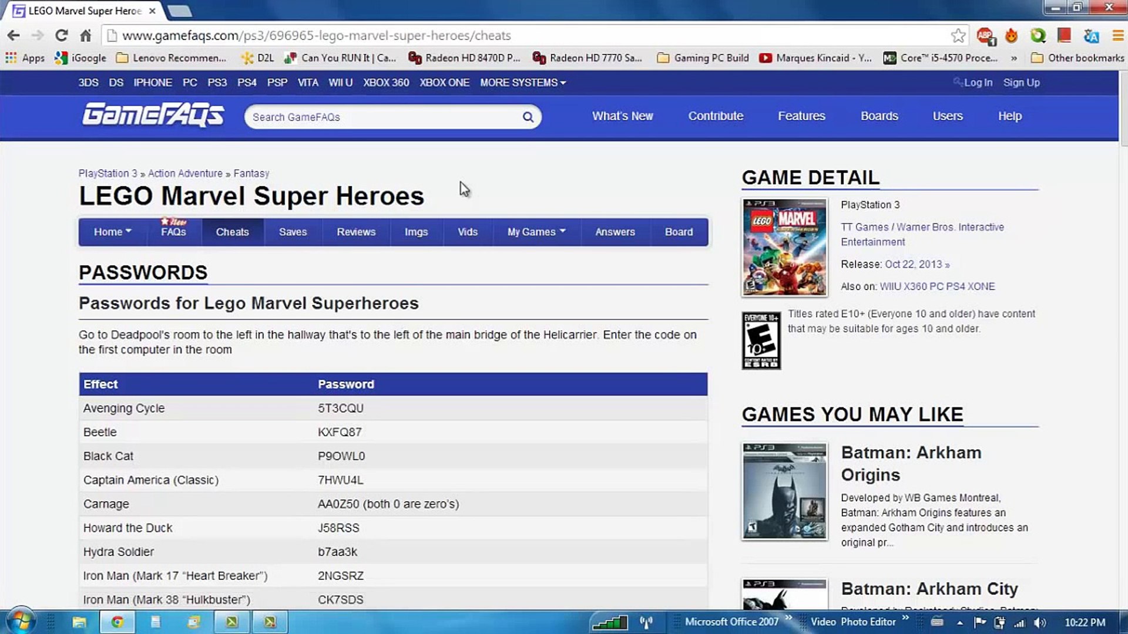This screenshot has width=1128, height=634.
Task: Open Chrome hamburger menu icon
Action: tap(1117, 36)
